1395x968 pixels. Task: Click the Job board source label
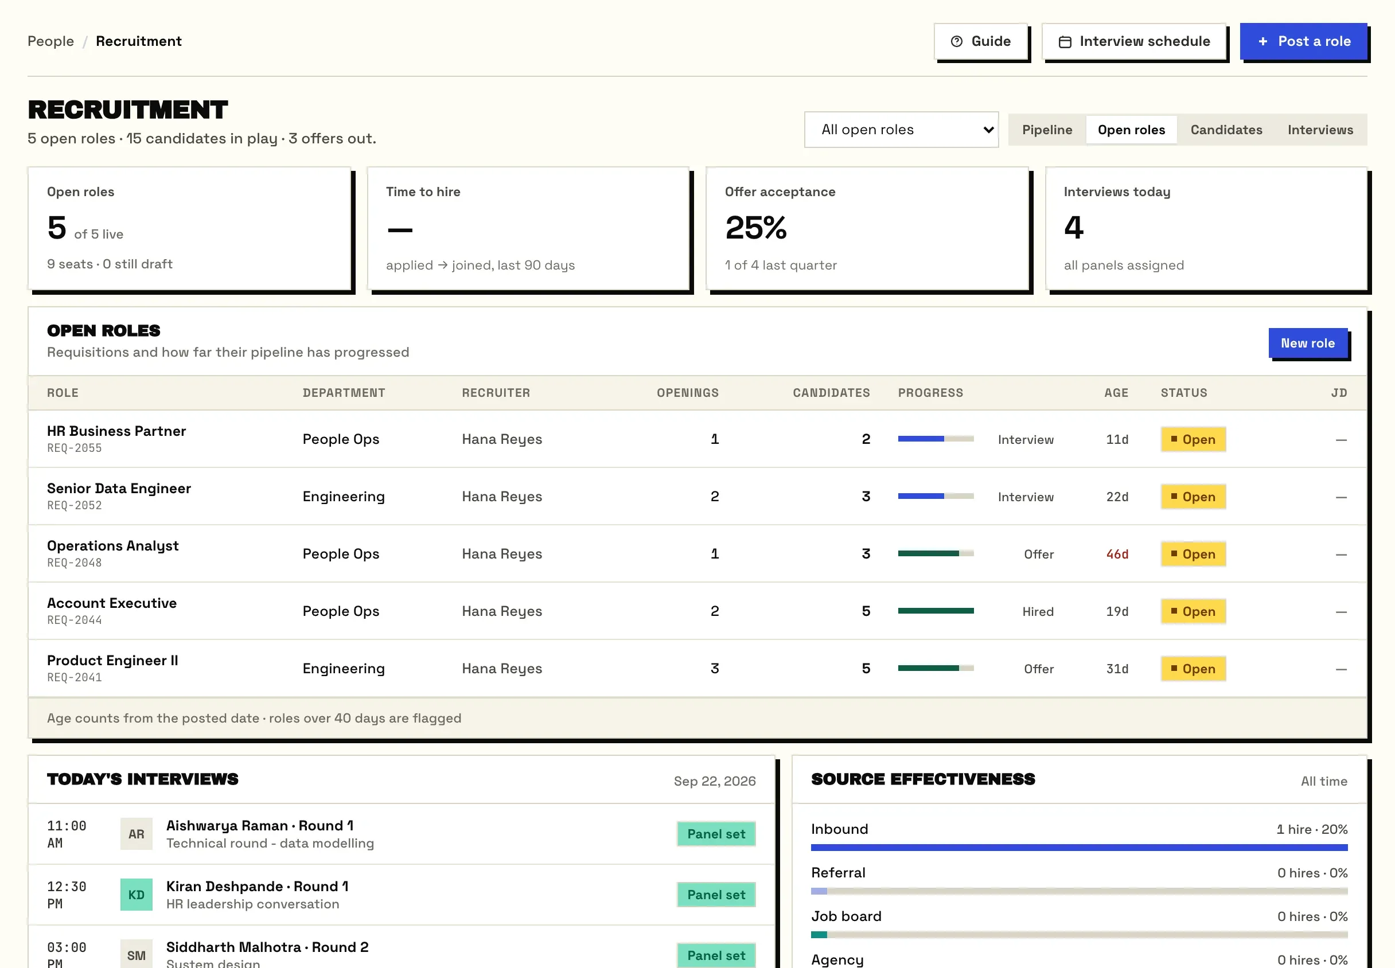point(845,916)
